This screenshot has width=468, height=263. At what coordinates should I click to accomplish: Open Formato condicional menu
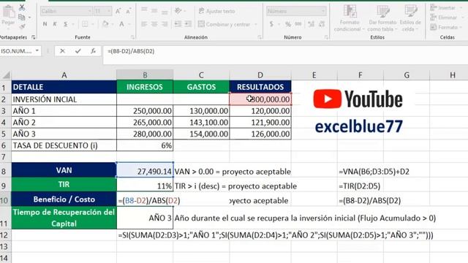(x=350, y=18)
